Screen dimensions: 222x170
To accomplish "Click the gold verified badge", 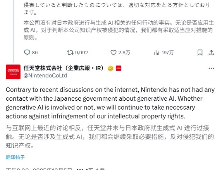I will tap(110, 68).
